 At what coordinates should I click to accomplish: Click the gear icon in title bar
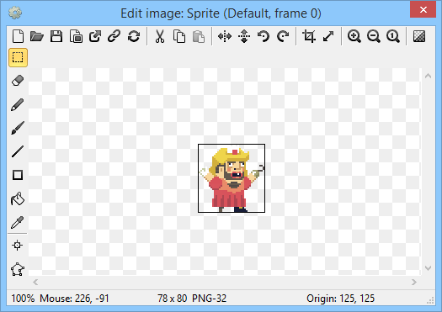[15, 13]
